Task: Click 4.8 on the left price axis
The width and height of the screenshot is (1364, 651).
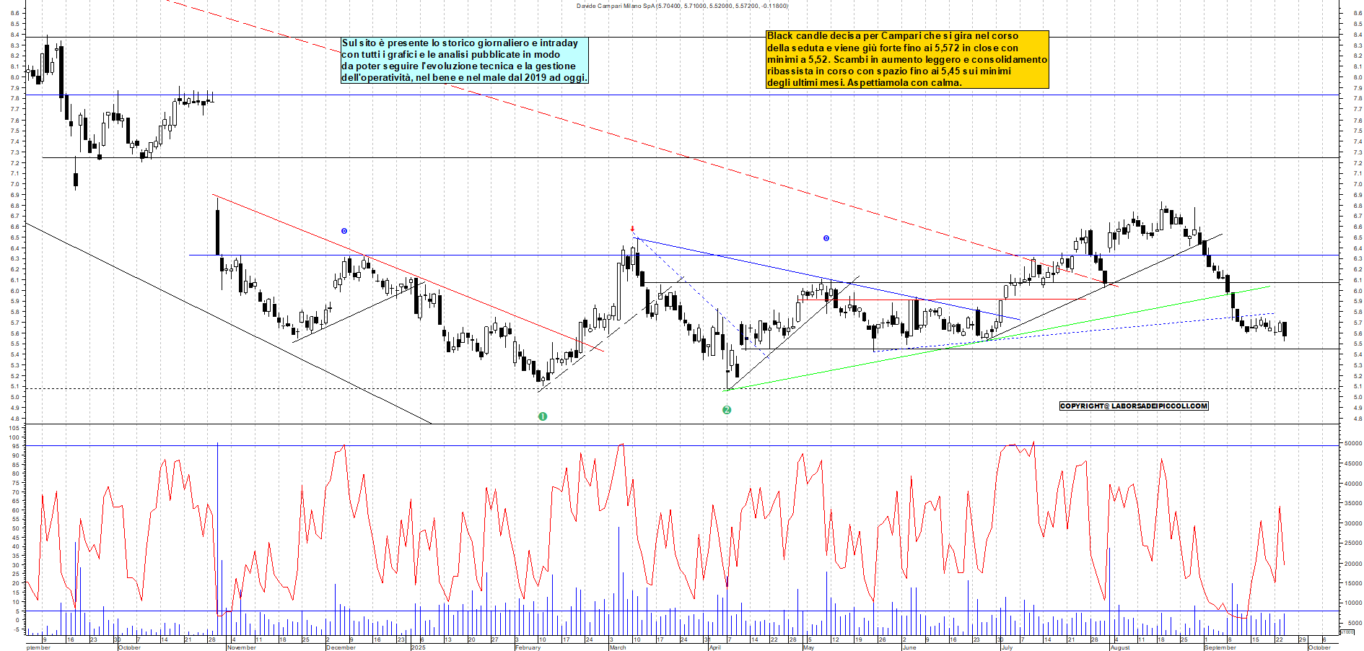Action: pyautogui.click(x=14, y=419)
